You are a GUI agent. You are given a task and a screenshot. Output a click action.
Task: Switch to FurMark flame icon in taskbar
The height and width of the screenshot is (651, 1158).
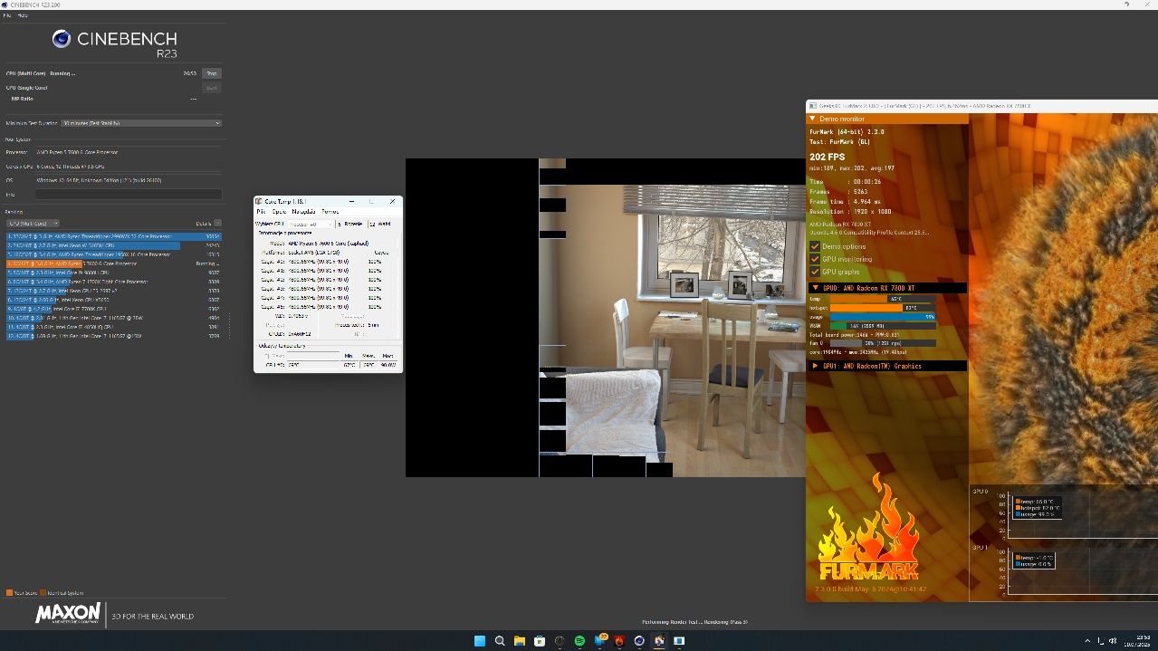pyautogui.click(x=619, y=641)
